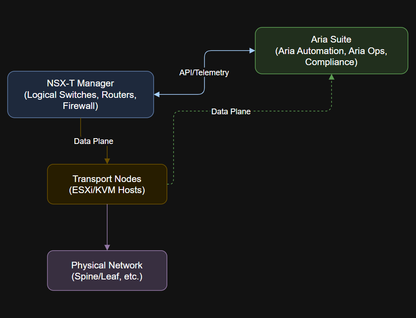Screen dimensions: 416x318
Task: Click the Aria Suite node box
Action: (x=331, y=50)
